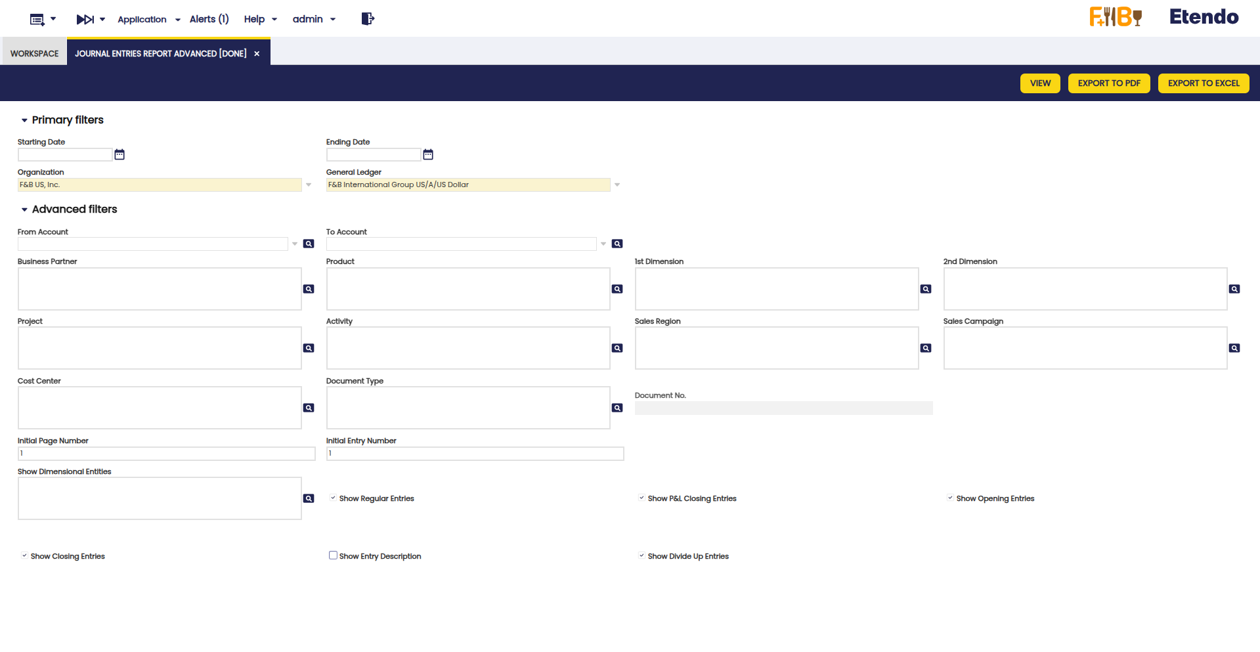Click the Export to PDF button

[1108, 83]
